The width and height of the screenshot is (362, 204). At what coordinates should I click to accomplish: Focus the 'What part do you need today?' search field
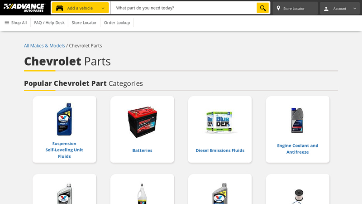point(183,8)
